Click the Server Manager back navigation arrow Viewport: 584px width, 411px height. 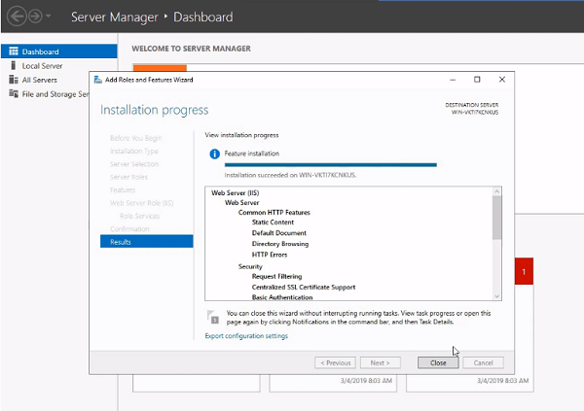[x=17, y=17]
